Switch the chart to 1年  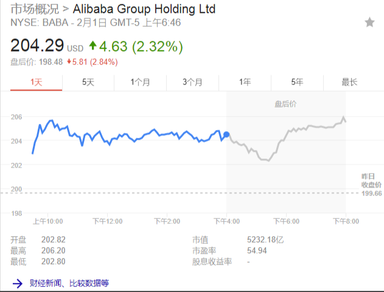tap(245, 83)
